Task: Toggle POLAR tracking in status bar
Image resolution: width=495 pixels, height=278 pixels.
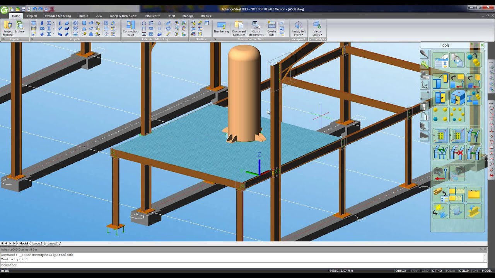Action: 451,271
